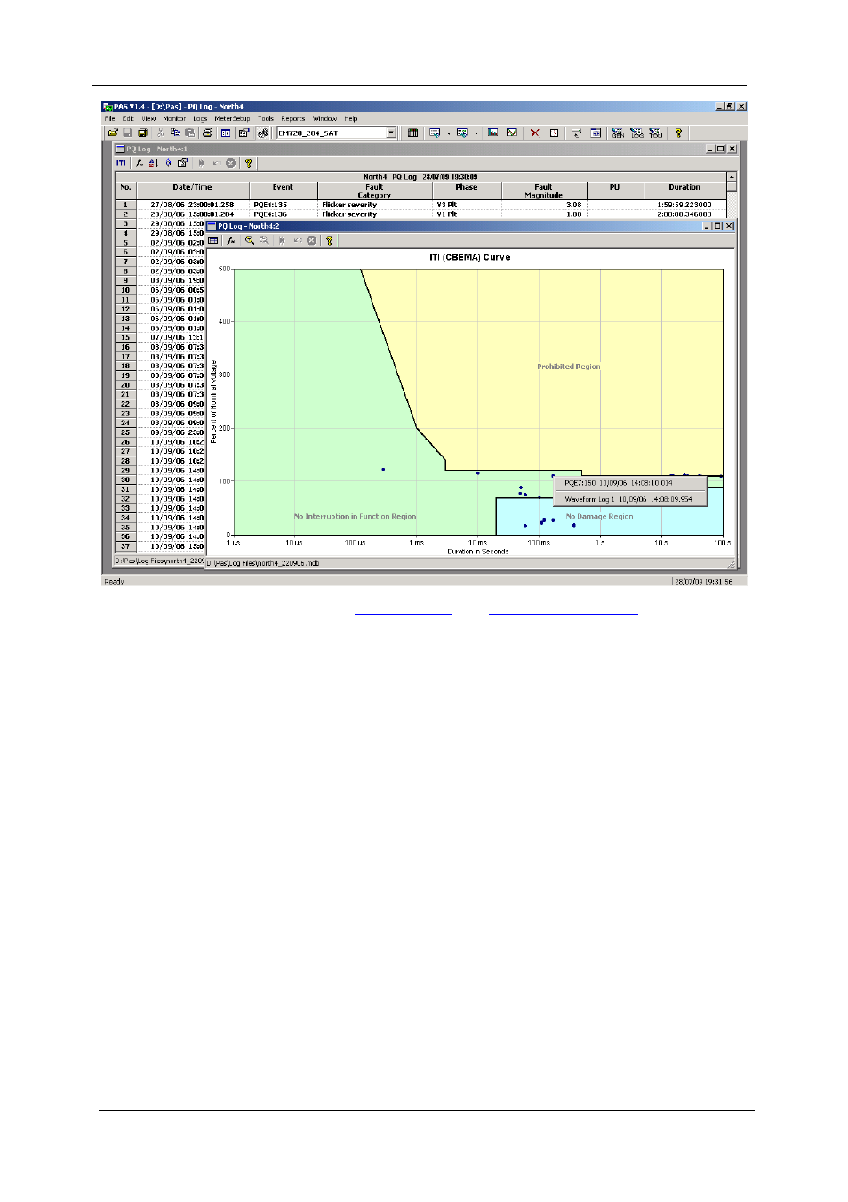Click the TOU setup toolbar icon

coord(655,133)
